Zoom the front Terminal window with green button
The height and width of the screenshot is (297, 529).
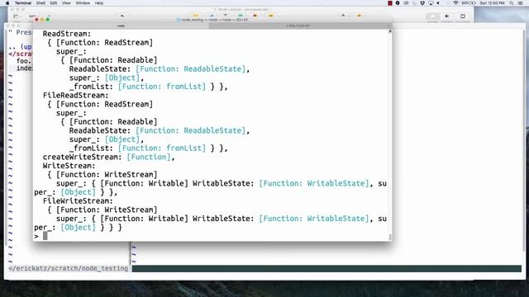[x=48, y=20]
